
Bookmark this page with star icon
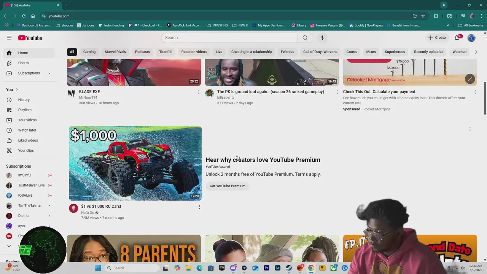coord(423,16)
